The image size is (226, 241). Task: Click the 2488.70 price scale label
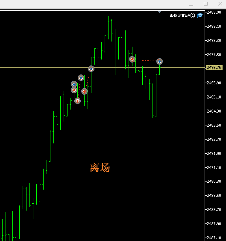point(214,210)
